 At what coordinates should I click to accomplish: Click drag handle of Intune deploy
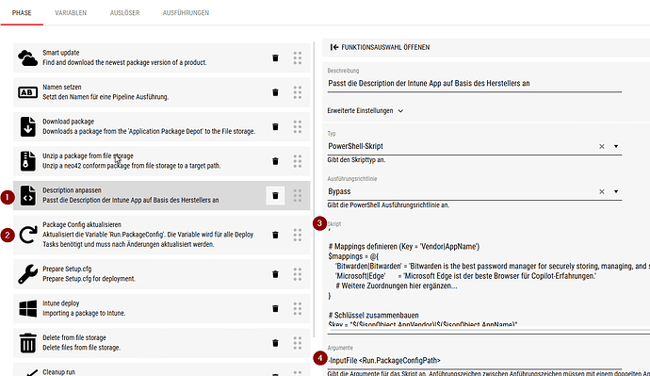pos(298,308)
